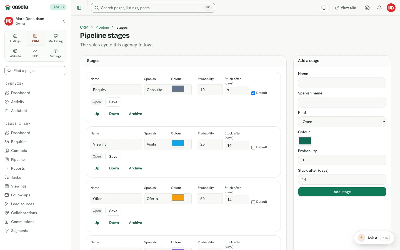
Task: Open the Settings section
Action: [56, 53]
